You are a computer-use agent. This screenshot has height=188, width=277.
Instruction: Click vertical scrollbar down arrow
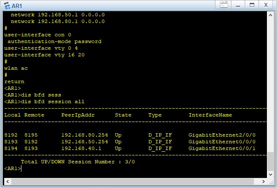[x=270, y=175]
